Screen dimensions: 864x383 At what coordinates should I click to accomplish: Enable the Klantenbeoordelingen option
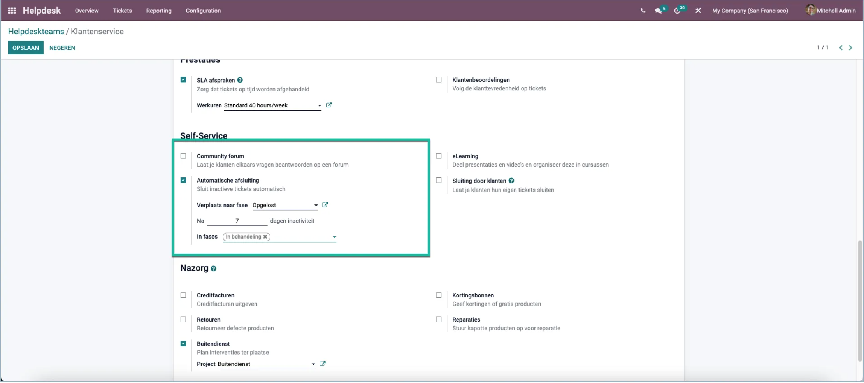439,79
